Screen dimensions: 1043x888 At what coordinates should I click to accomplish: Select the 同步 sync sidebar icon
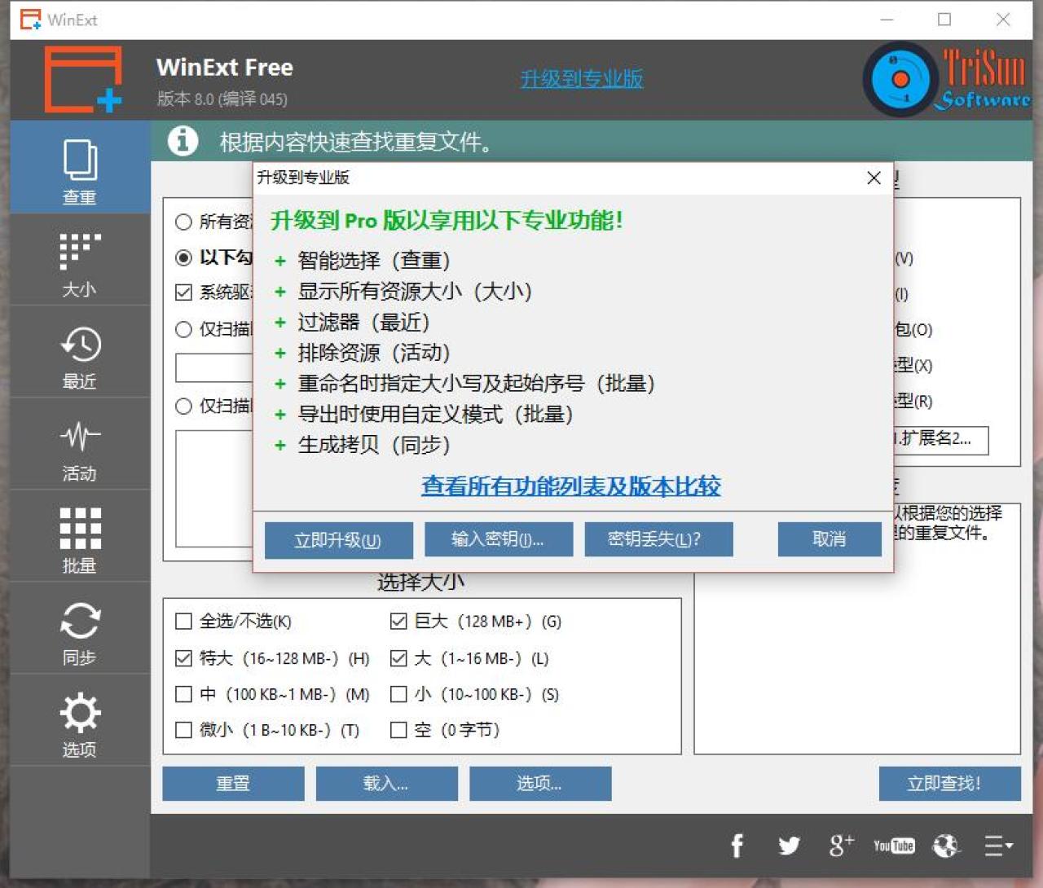tap(80, 631)
